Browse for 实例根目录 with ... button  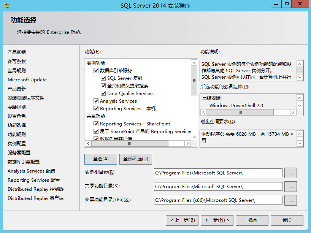(290, 173)
